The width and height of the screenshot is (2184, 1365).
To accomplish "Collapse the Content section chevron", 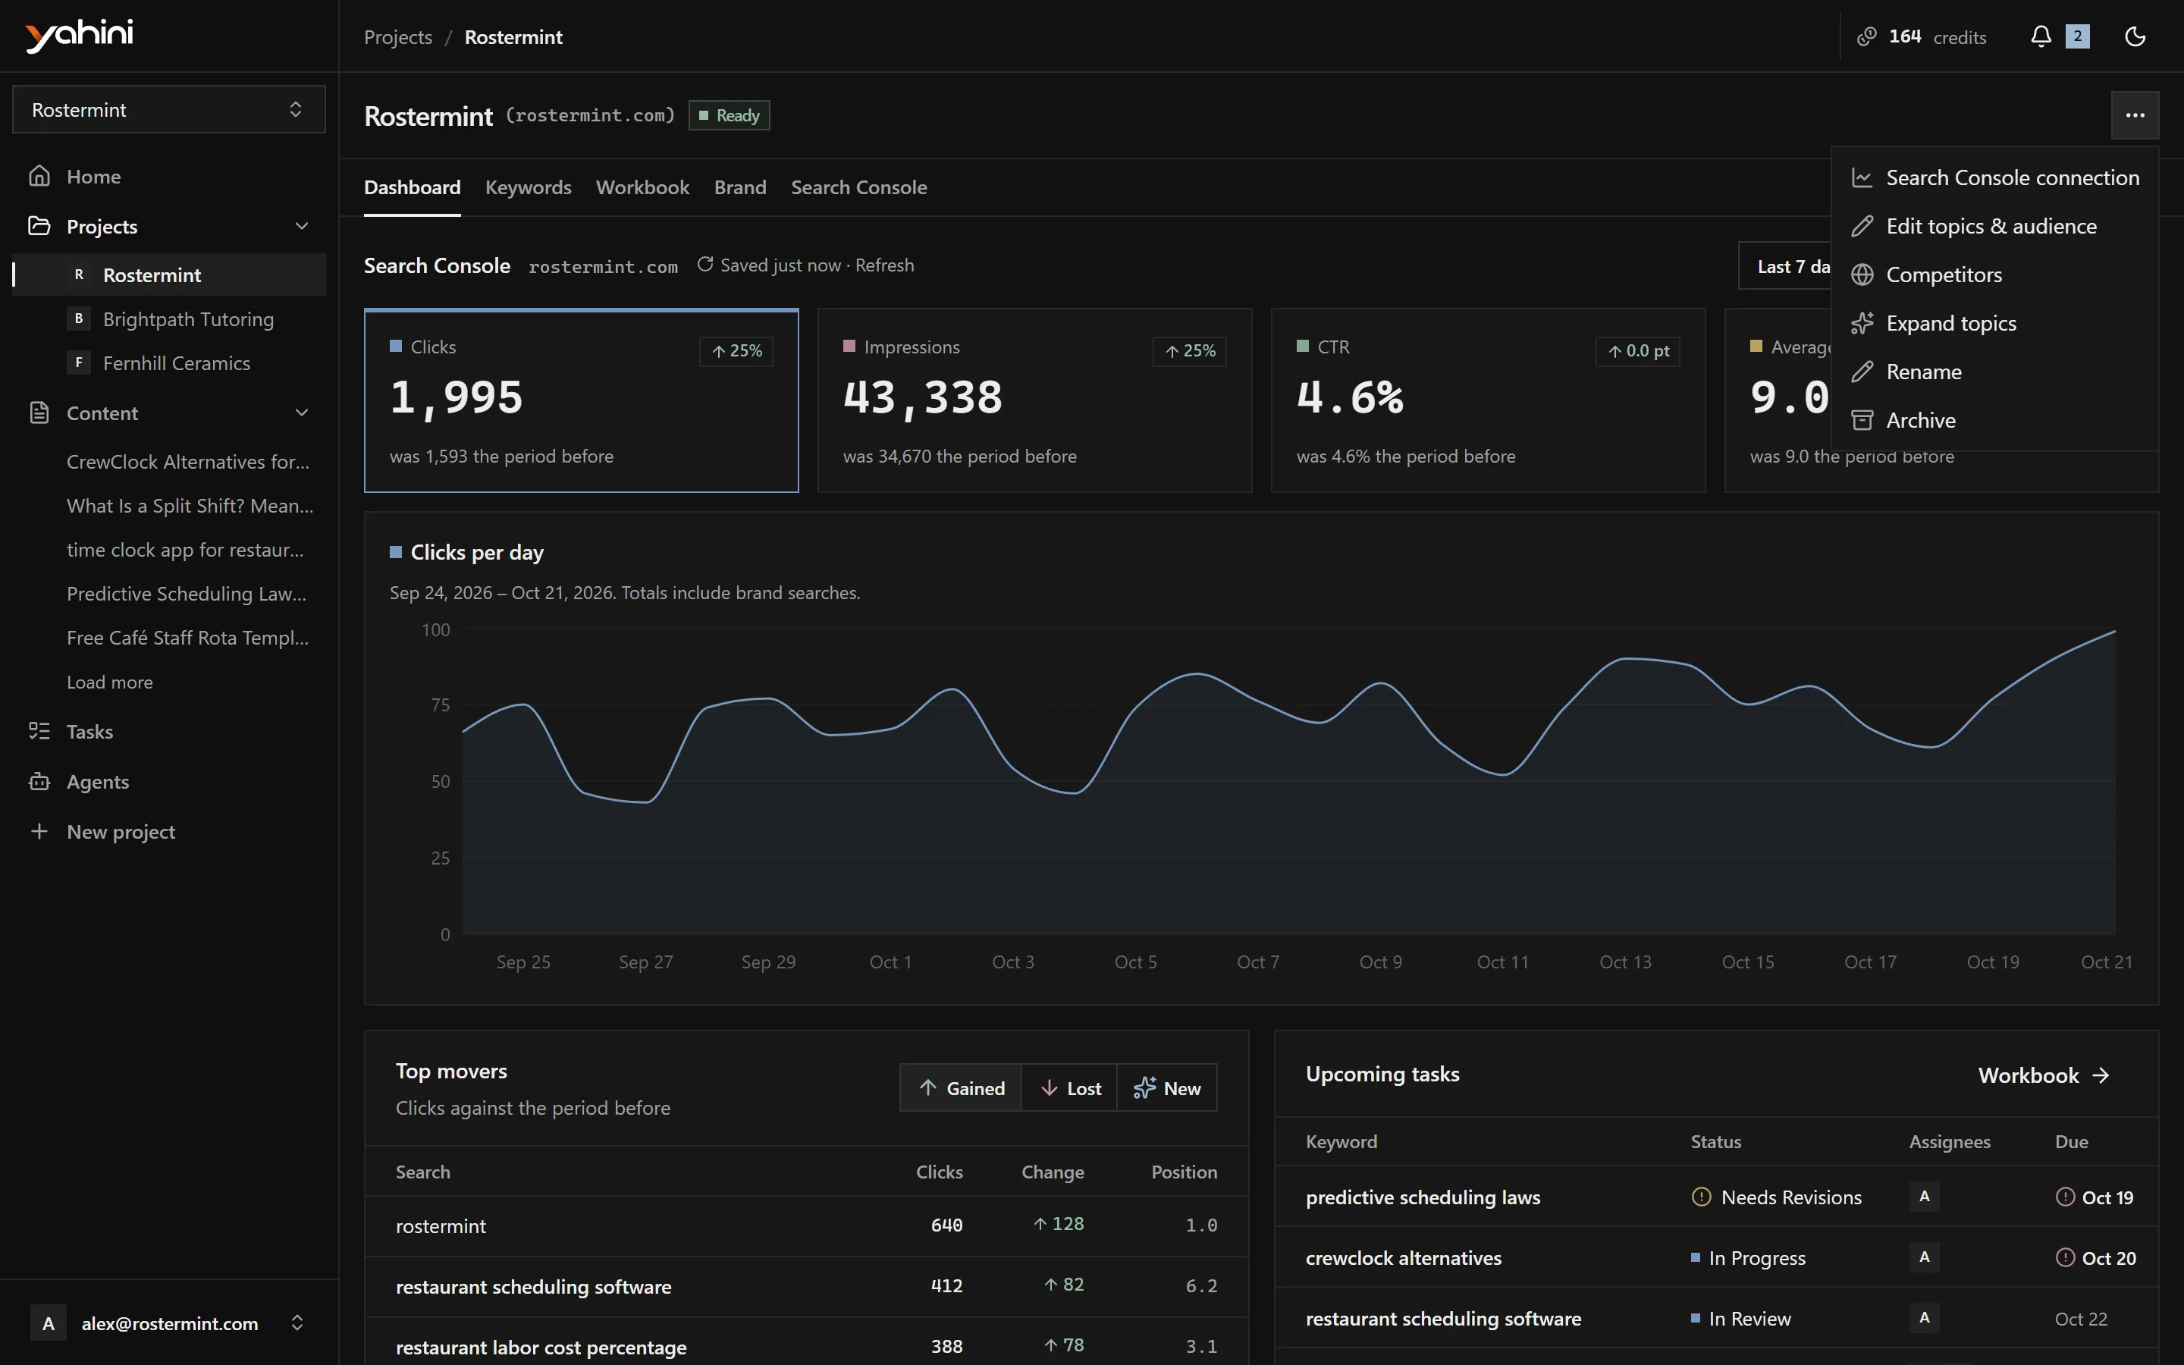I will click(301, 413).
